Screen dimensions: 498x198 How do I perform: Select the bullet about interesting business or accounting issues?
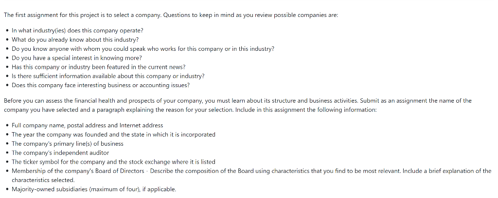tap(101, 85)
